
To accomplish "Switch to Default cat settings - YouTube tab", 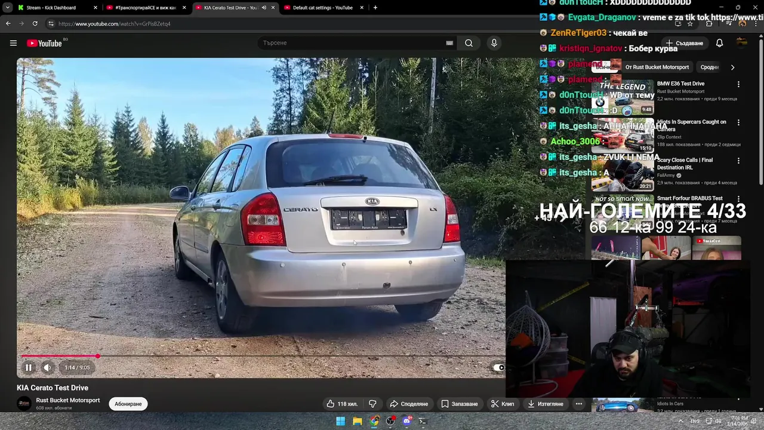I will coord(323,8).
